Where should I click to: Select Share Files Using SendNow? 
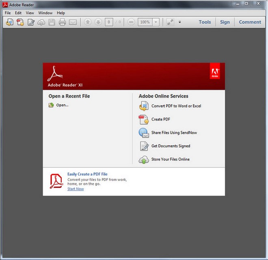coord(174,133)
